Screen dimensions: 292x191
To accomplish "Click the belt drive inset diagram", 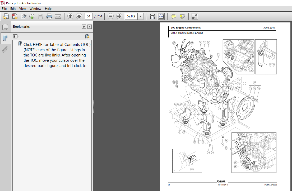I will pos(254,152).
